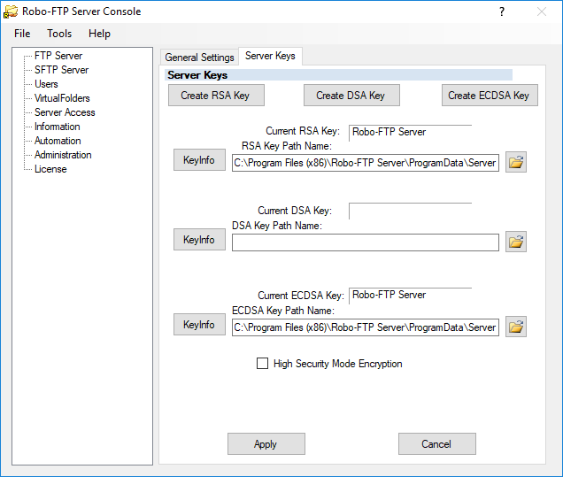The image size is (563, 477).
Task: Click the empty Current DSA Key field
Action: click(x=410, y=211)
